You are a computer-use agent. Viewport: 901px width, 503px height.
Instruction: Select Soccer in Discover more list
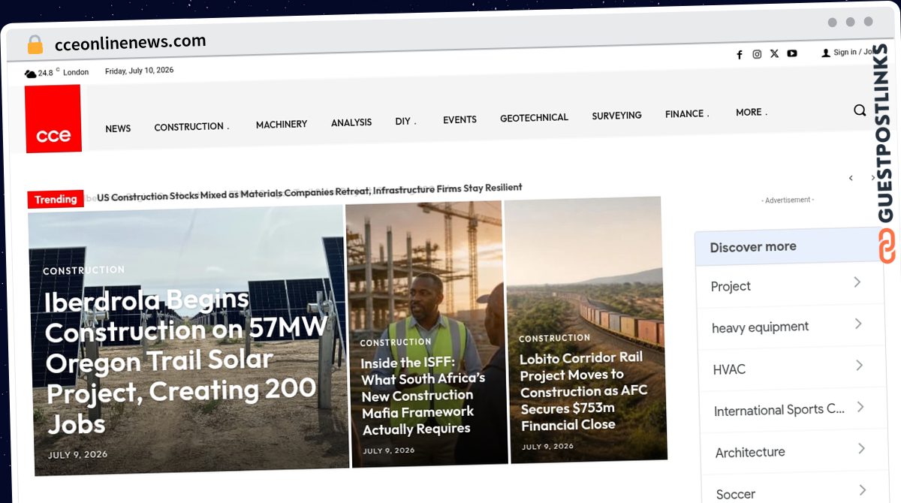[x=736, y=494]
